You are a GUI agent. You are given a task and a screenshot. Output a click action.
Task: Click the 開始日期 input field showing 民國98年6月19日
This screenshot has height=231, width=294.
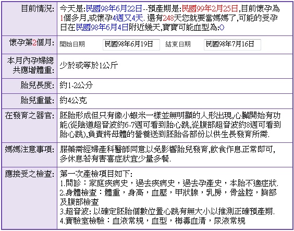131,45
